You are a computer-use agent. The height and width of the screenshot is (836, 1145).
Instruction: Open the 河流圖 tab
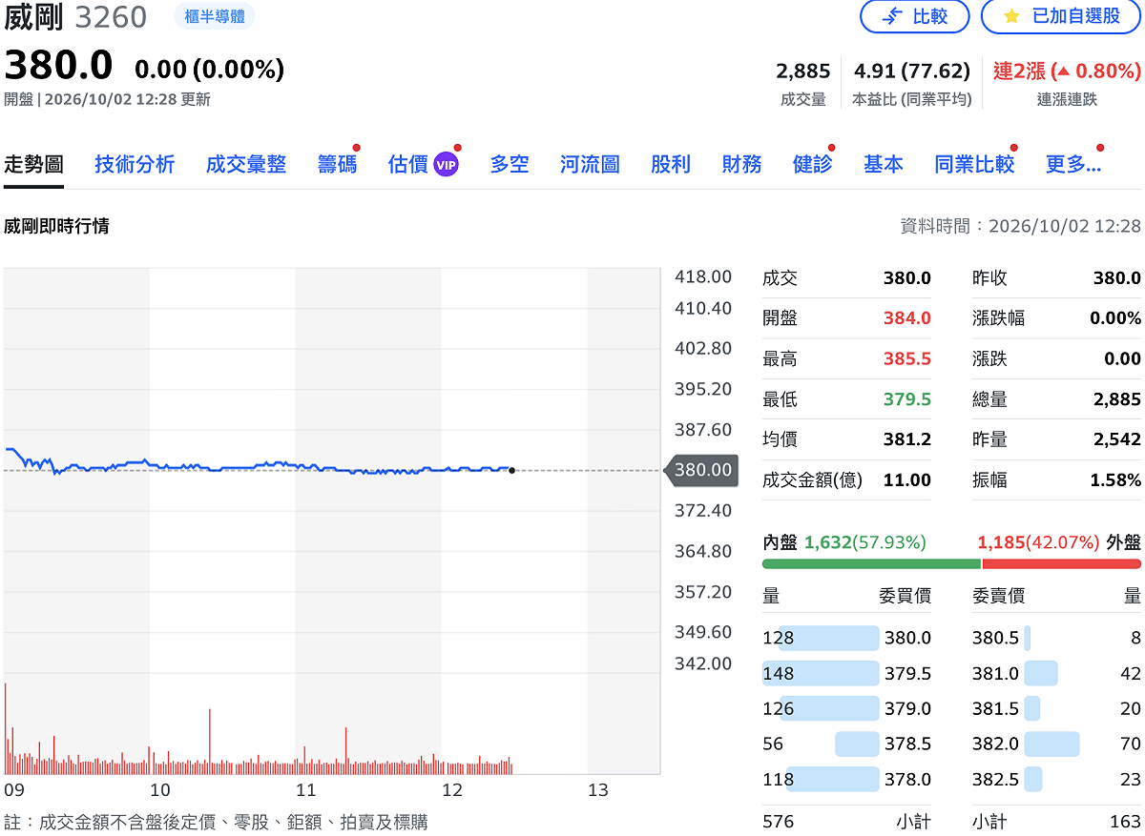point(590,164)
